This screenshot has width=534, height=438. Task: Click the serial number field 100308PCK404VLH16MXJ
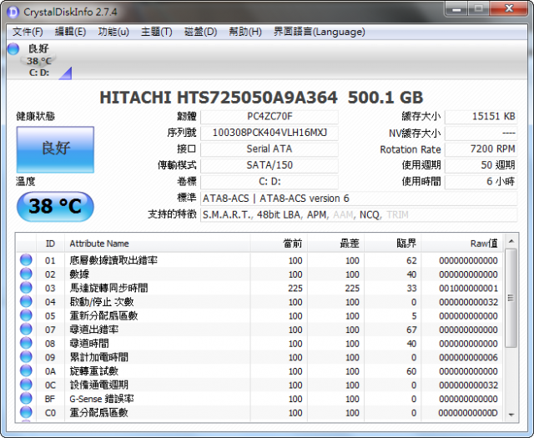(x=270, y=133)
